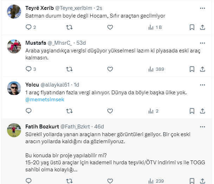
Task: Reply to Fatih Bozkurt's tweet
Action: coord(29,181)
